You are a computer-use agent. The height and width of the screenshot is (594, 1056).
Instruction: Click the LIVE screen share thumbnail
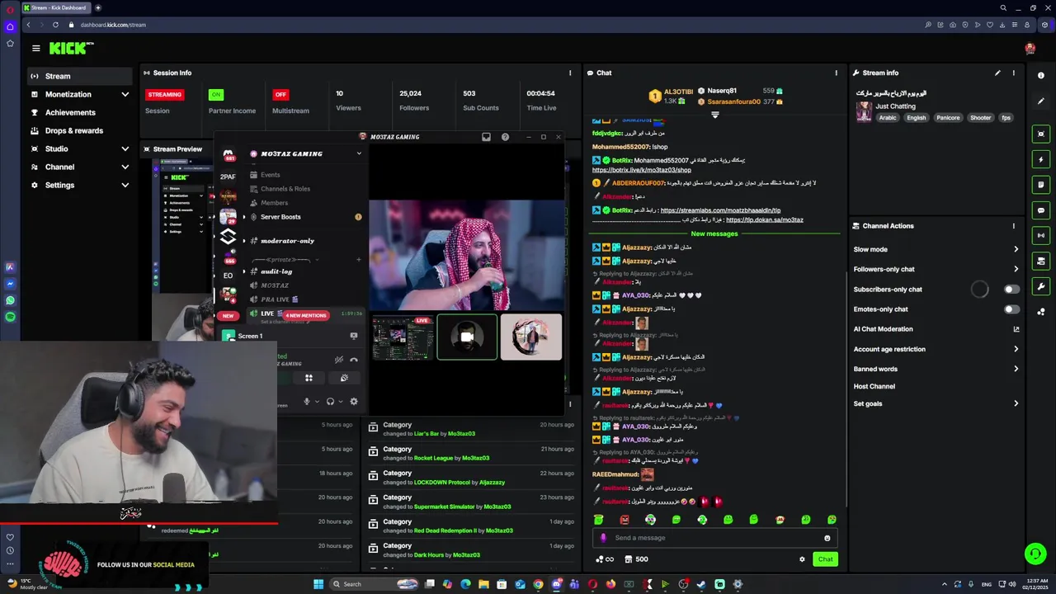403,337
